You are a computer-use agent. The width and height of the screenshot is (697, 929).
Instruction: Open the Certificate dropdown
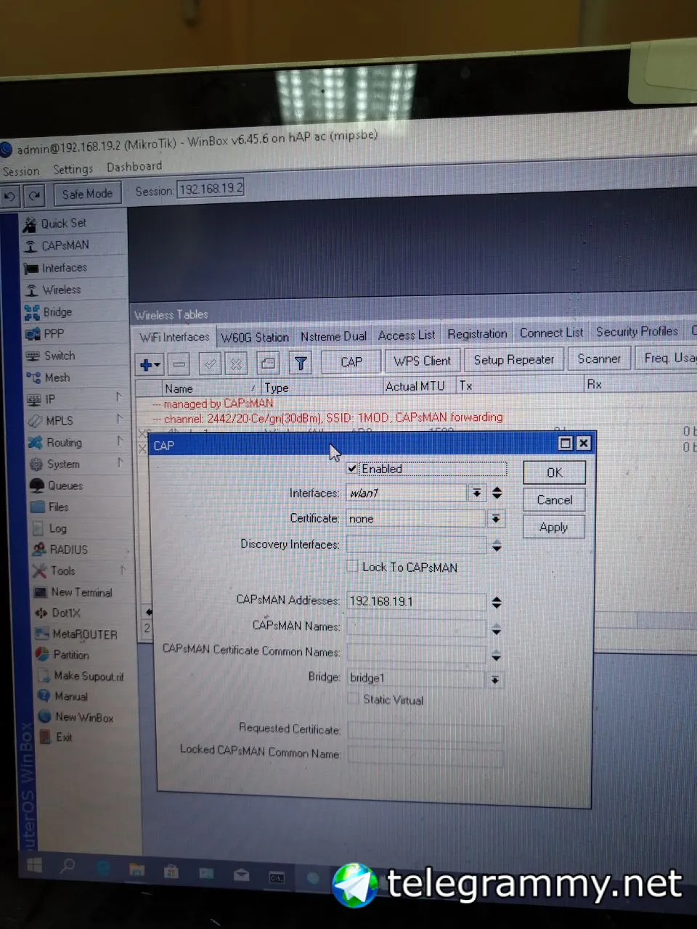(x=496, y=518)
